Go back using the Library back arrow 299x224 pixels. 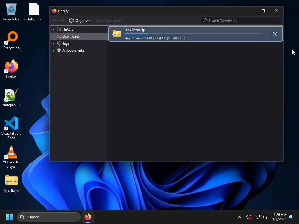pos(55,20)
